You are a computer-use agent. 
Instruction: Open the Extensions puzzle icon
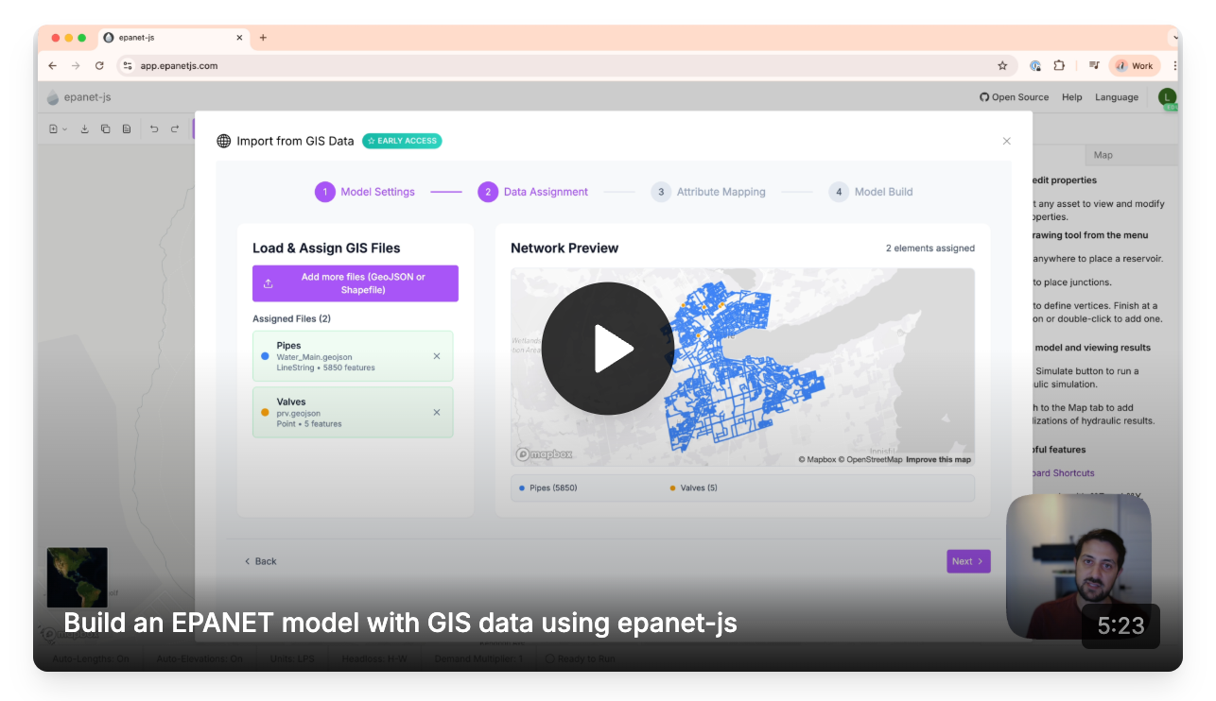point(1059,66)
